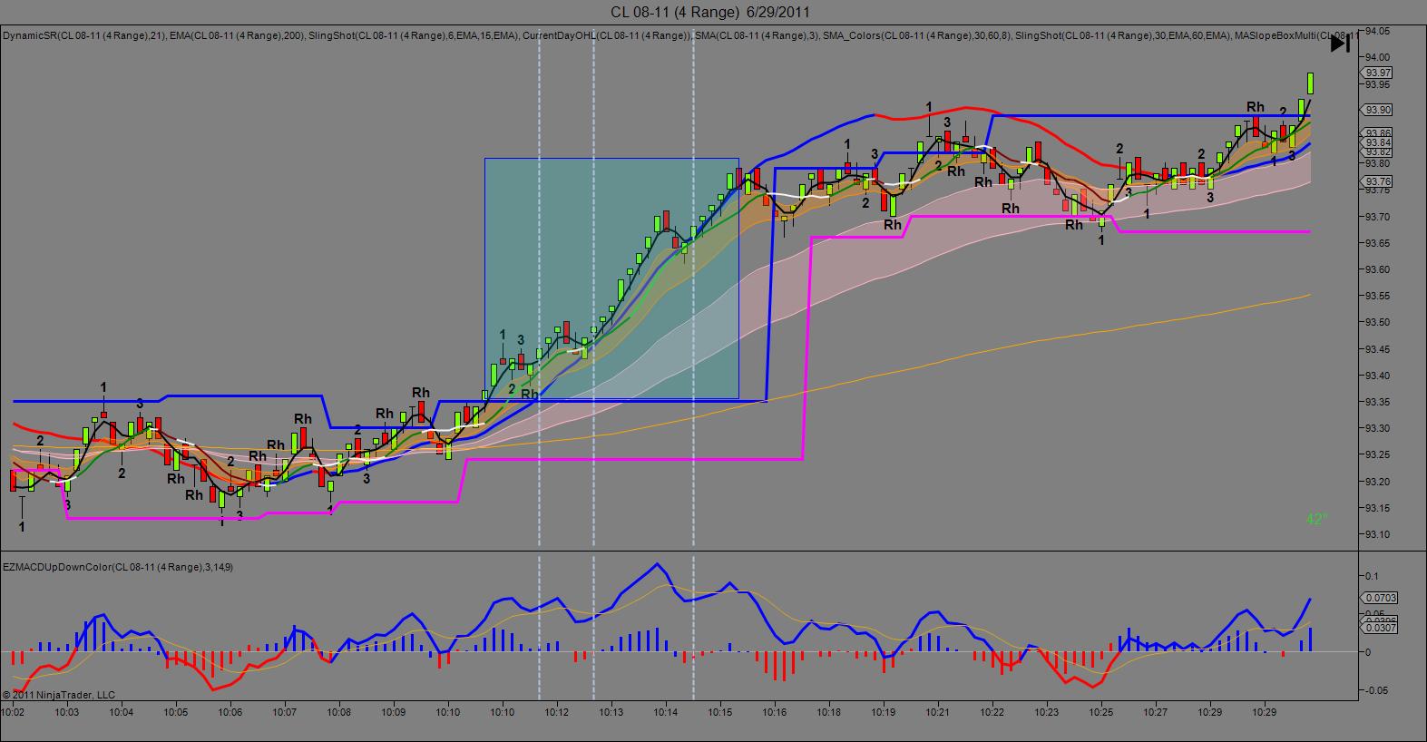Click the 10:04 time axis label
Screen dimensions: 1427x742
click(122, 713)
